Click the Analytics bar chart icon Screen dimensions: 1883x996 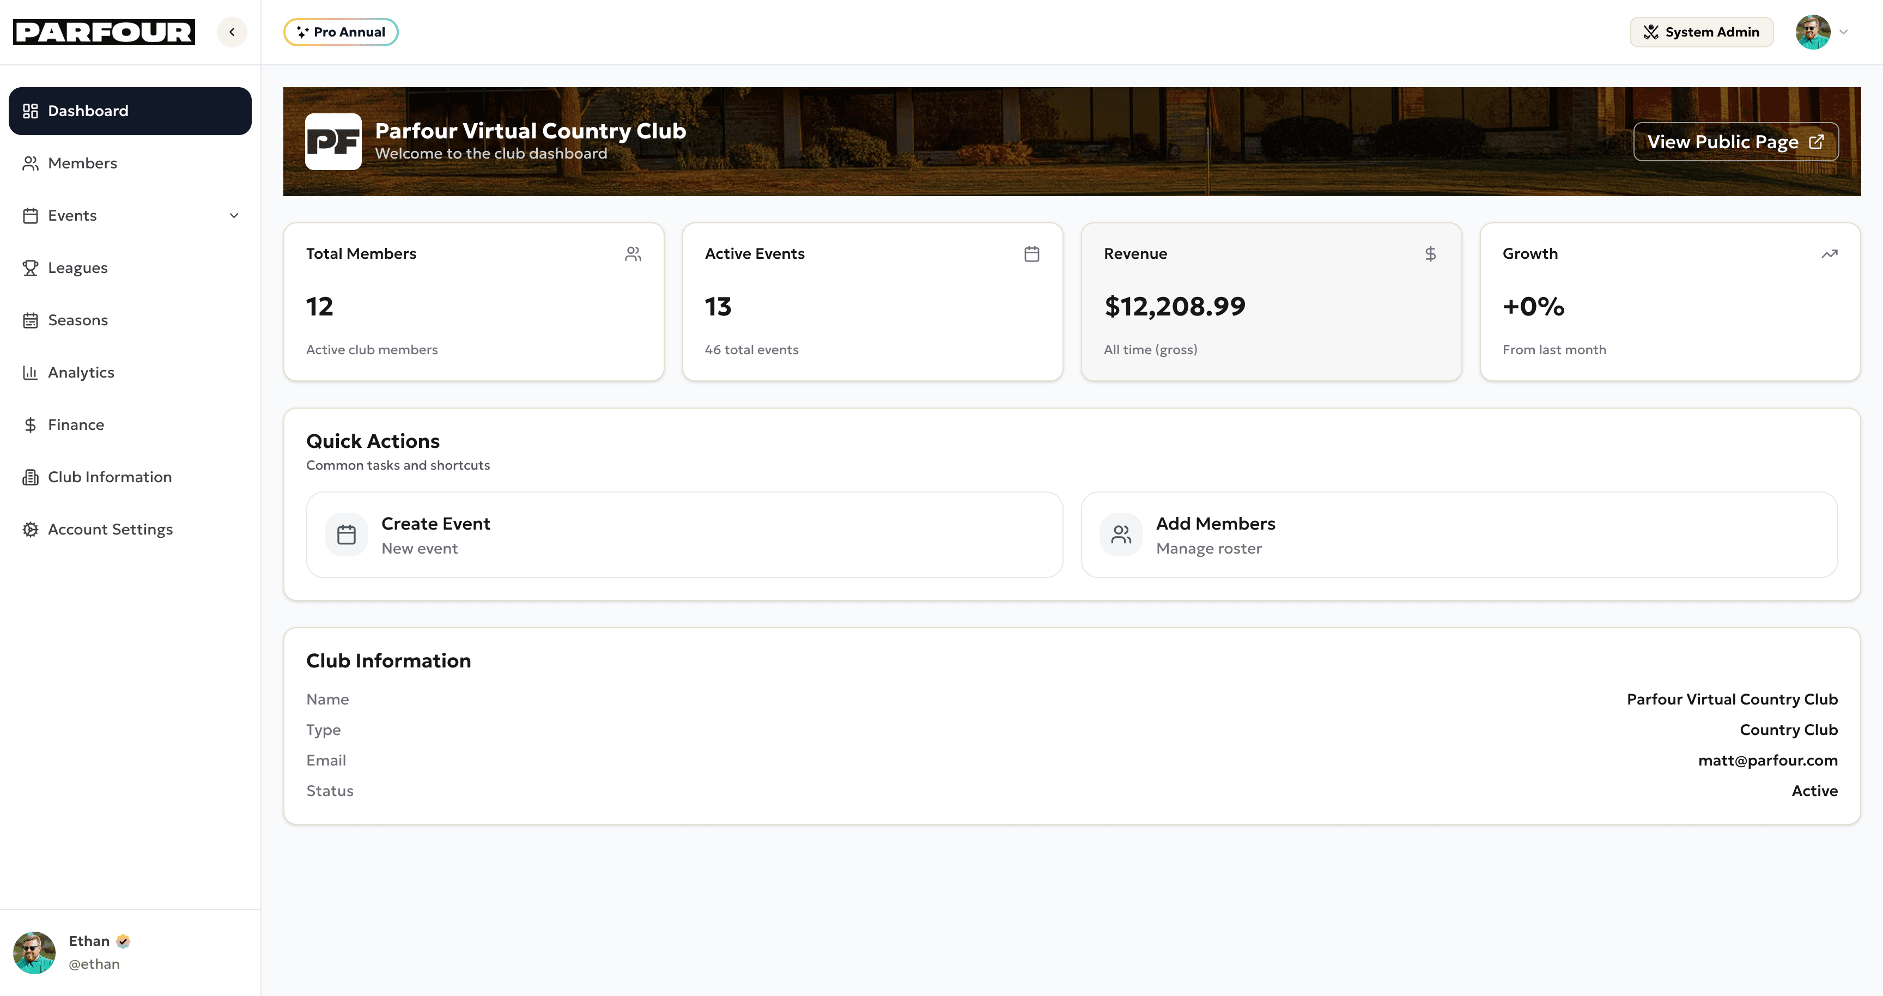point(30,373)
